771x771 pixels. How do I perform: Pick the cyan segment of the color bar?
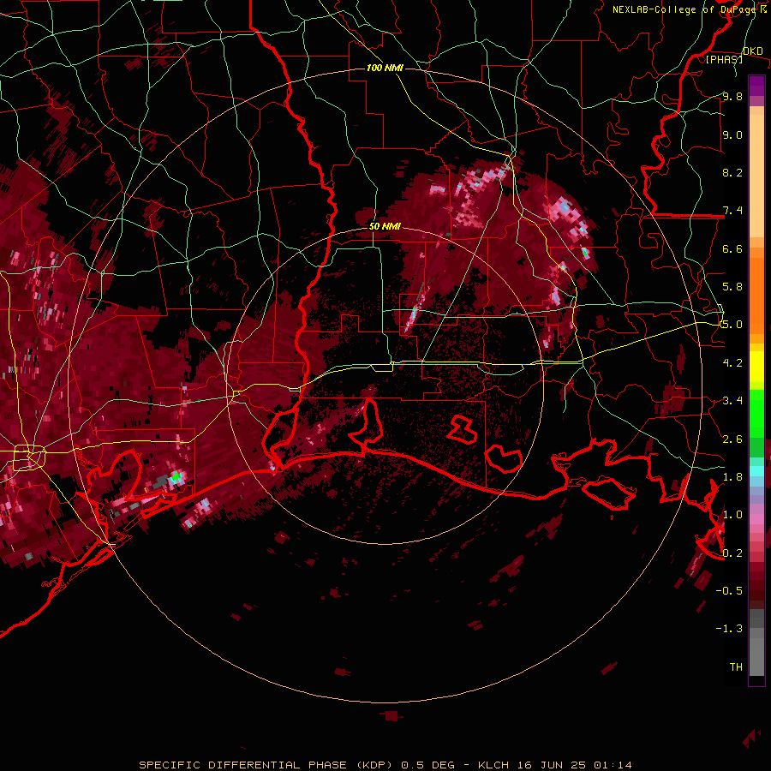click(x=756, y=471)
